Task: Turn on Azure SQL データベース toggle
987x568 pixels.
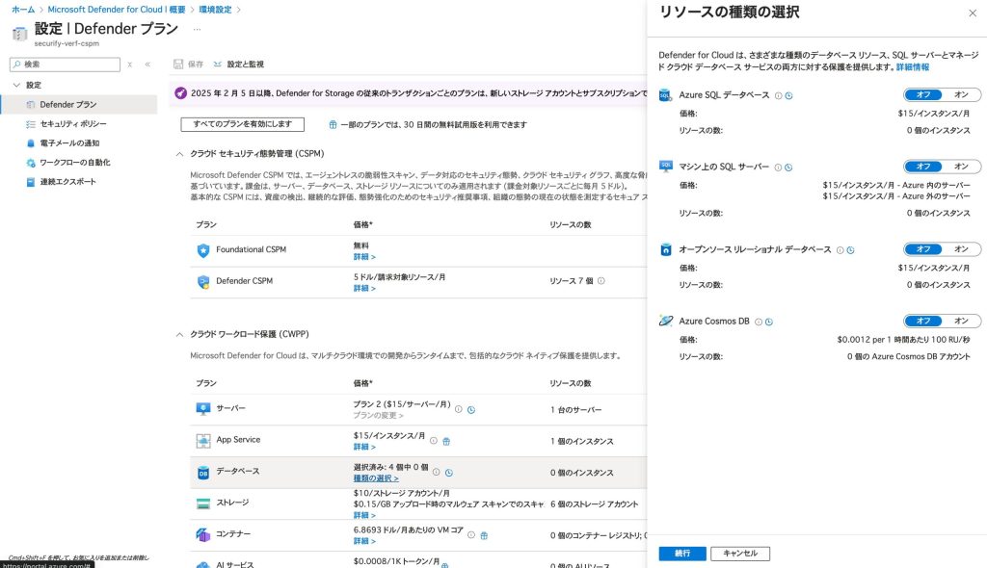Action: pos(961,95)
